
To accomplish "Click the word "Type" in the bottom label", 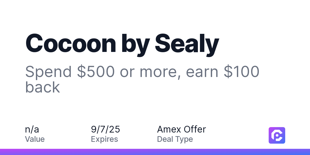I will [184, 139].
